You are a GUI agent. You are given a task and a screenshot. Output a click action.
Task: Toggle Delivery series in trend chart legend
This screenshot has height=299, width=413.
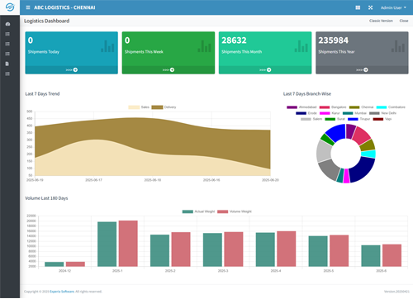click(164, 107)
